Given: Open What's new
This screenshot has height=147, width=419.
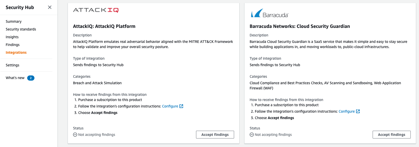Looking at the screenshot, I should click(15, 78).
